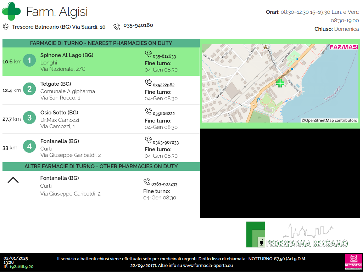Open the OpenStreetMap contributors attribution

point(329,120)
